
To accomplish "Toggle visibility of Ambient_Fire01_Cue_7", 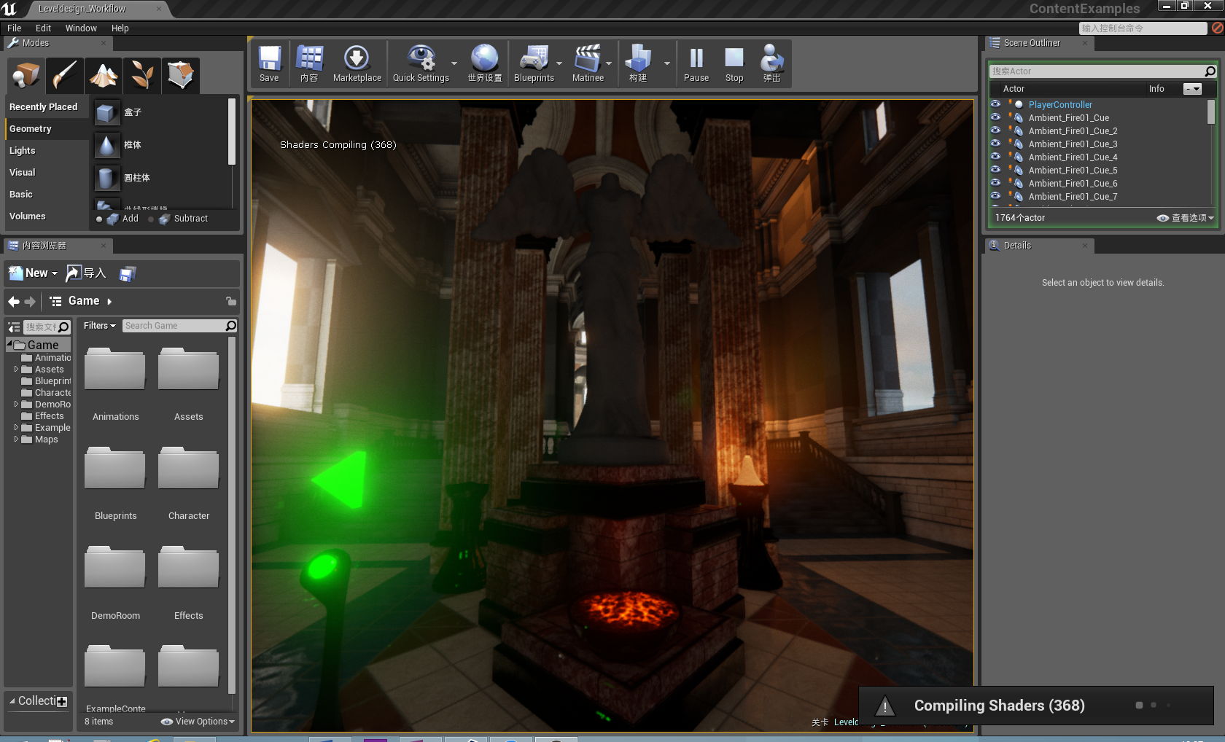I will point(995,196).
